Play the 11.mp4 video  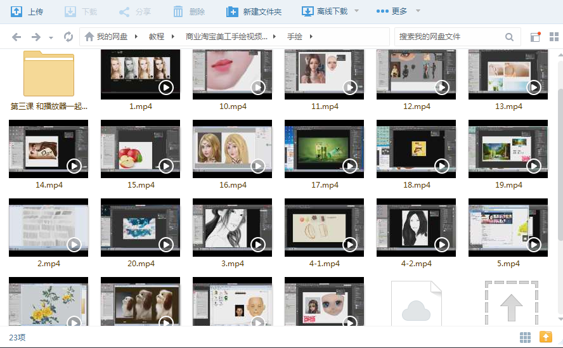point(350,87)
